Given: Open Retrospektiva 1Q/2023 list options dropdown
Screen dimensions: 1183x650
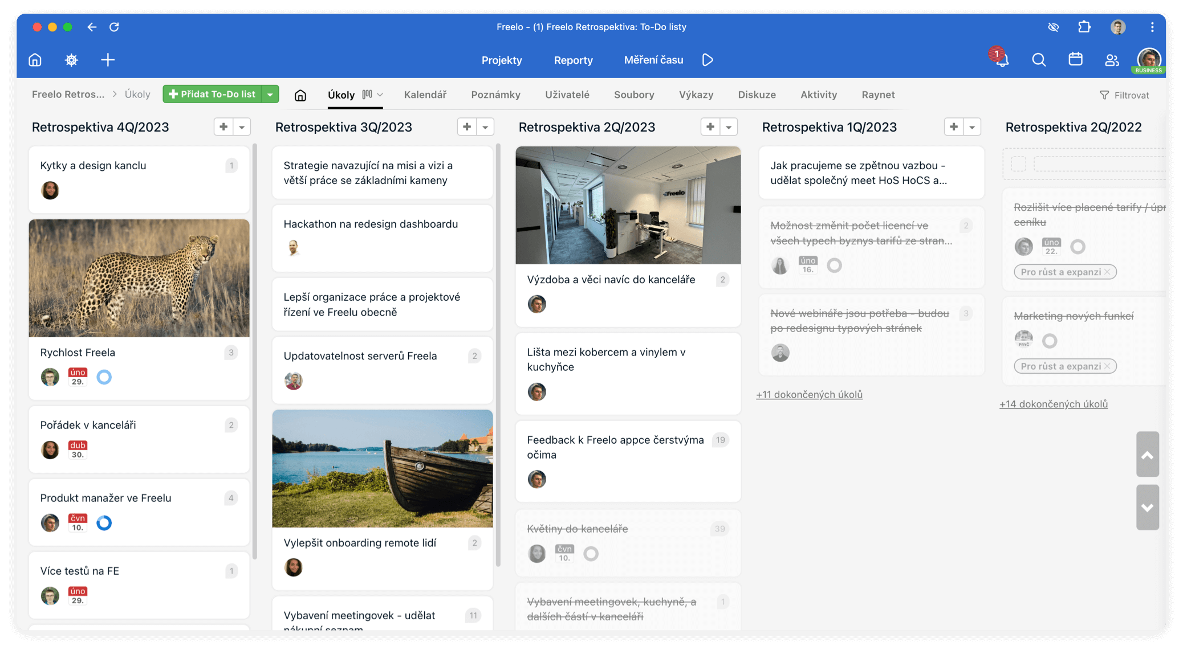Looking at the screenshot, I should [972, 127].
